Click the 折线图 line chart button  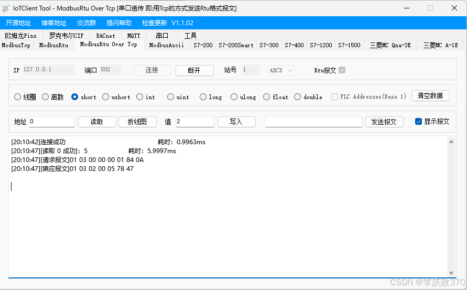click(x=137, y=122)
